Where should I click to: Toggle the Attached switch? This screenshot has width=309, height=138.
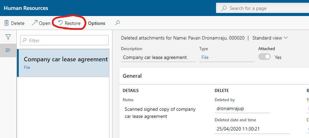(x=264, y=57)
